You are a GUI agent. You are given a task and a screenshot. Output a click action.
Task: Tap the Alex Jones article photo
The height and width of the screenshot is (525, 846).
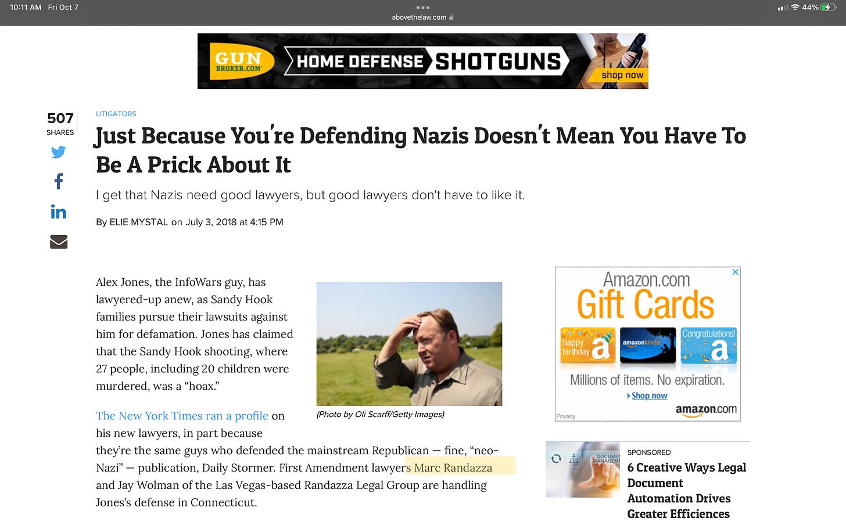[x=409, y=344]
